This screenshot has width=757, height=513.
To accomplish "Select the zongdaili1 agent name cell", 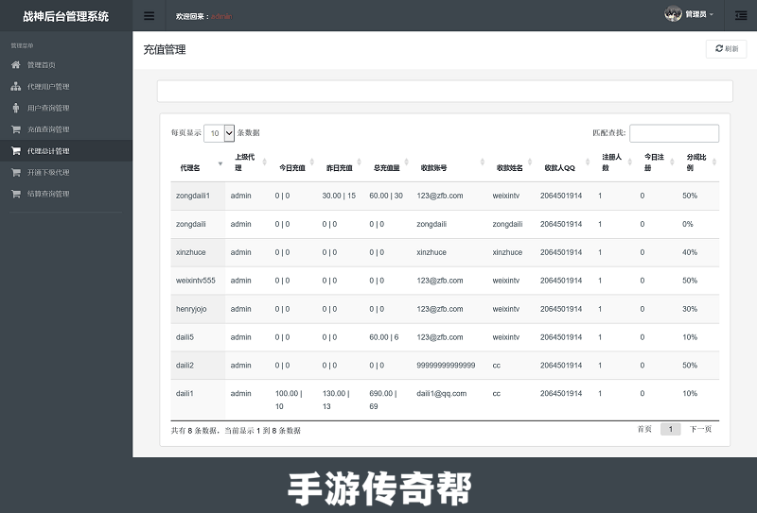I will [198, 196].
